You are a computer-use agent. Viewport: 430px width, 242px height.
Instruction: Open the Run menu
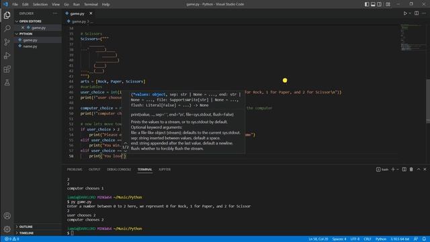[x=77, y=4]
